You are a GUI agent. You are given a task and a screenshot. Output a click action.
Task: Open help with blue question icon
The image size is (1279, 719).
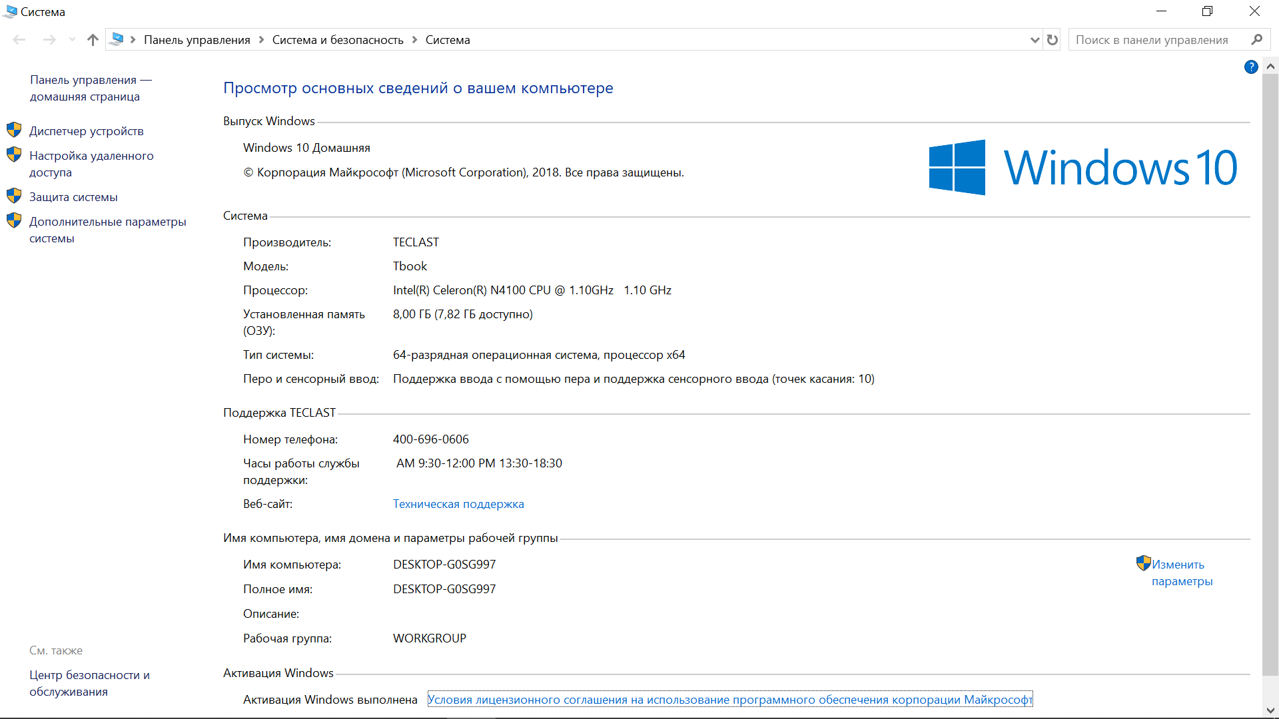tap(1251, 67)
